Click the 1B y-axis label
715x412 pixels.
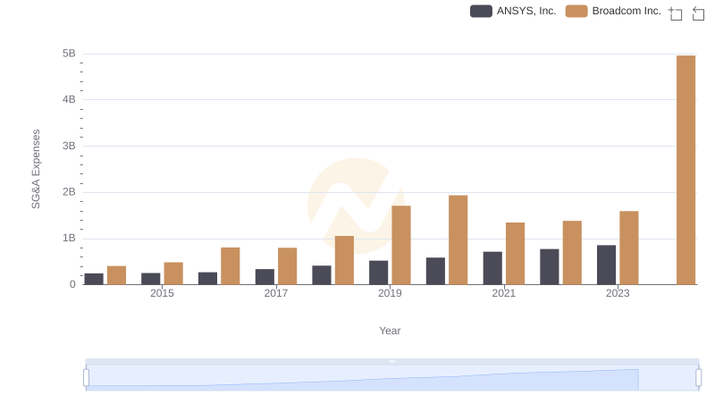coord(69,238)
